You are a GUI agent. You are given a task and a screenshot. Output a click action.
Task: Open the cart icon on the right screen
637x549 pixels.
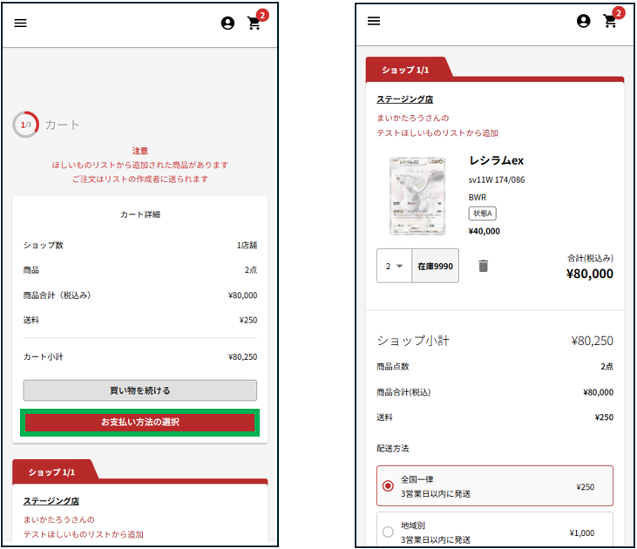(x=611, y=21)
